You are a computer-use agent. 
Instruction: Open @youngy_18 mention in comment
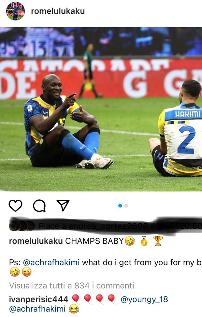click(x=144, y=299)
